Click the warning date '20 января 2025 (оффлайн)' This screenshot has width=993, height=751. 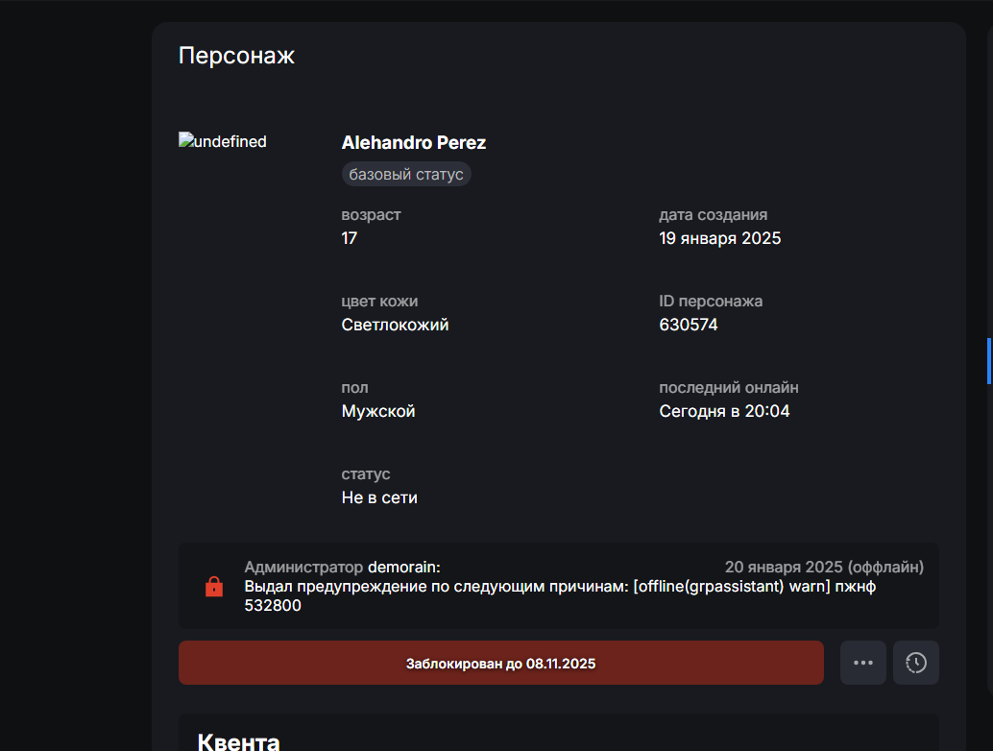823,568
